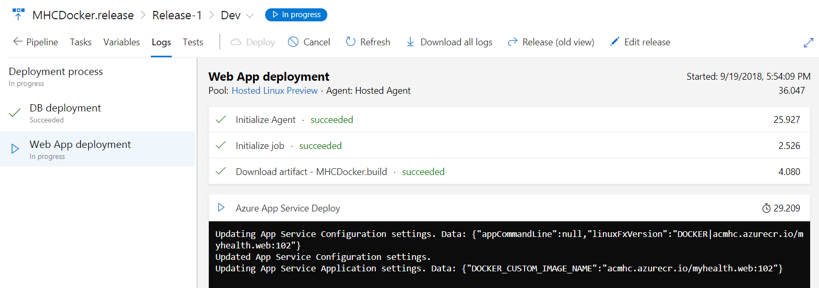
Task: Click Edit release label
Action: pos(647,42)
